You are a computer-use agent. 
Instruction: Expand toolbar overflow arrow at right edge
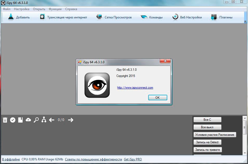coord(245,22)
